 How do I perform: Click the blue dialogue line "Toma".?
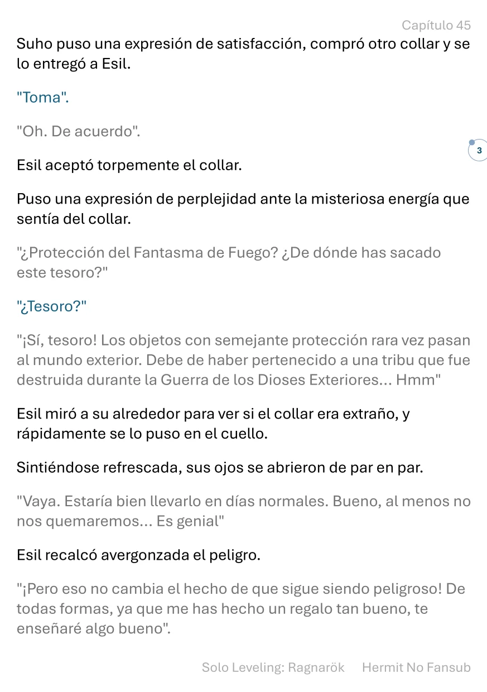[44, 98]
